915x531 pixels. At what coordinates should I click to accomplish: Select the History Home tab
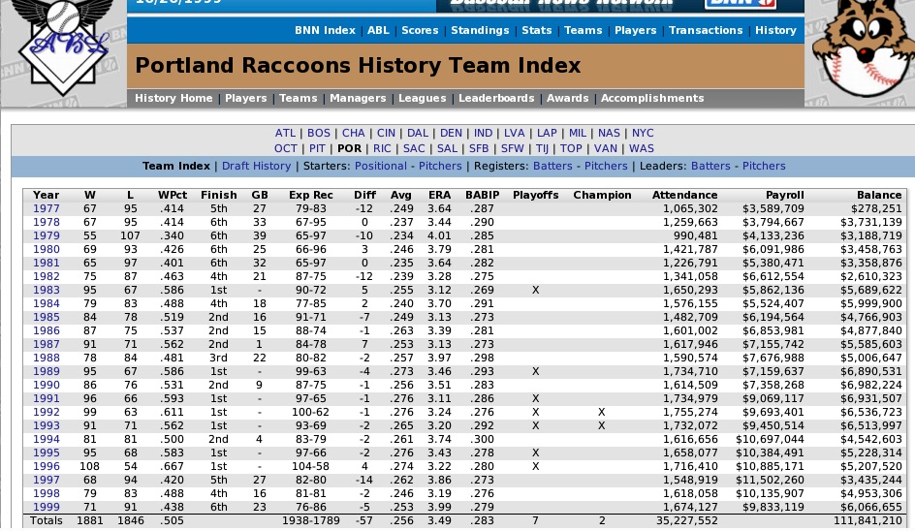[174, 98]
